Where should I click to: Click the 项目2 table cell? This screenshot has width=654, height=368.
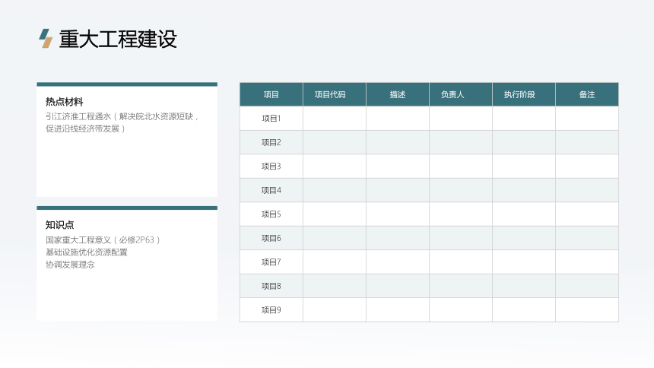[x=271, y=142]
